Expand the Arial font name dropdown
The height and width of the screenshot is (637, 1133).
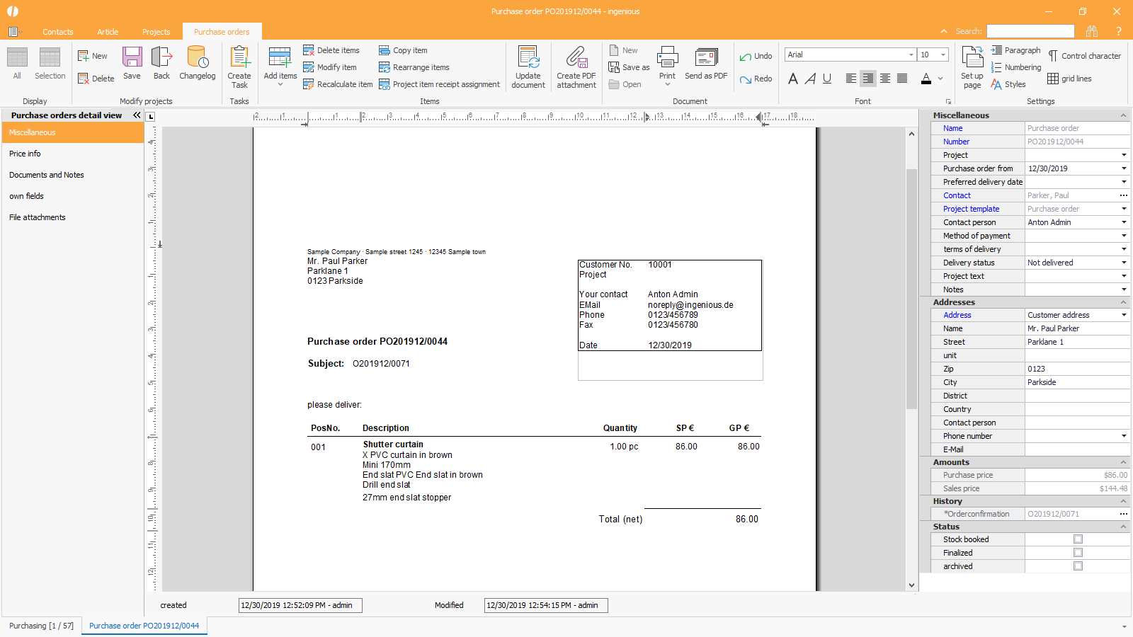coord(911,54)
